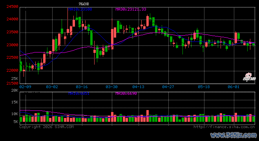The width and height of the screenshot is (259, 141).
Task: Open the finance.sina.com.cn URL text
Action: [224, 127]
